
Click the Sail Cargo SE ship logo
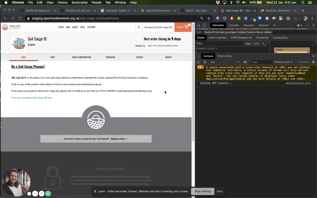(19, 43)
